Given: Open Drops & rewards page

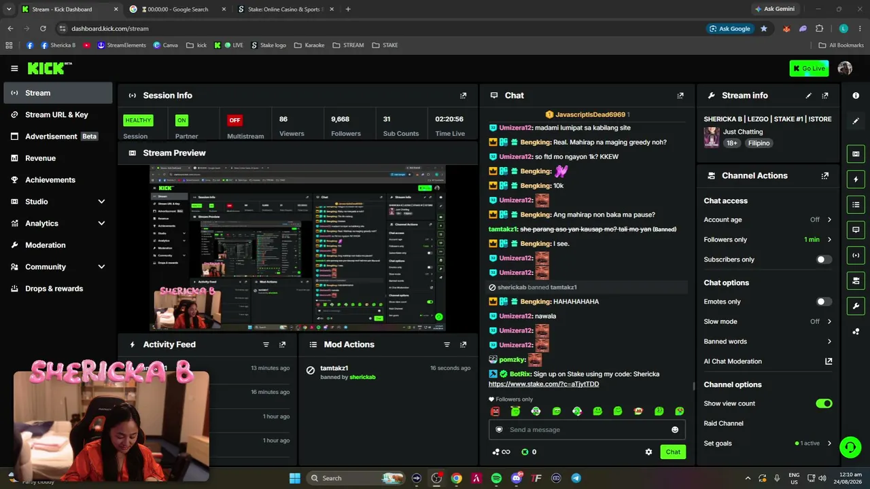Looking at the screenshot, I should pos(58,289).
